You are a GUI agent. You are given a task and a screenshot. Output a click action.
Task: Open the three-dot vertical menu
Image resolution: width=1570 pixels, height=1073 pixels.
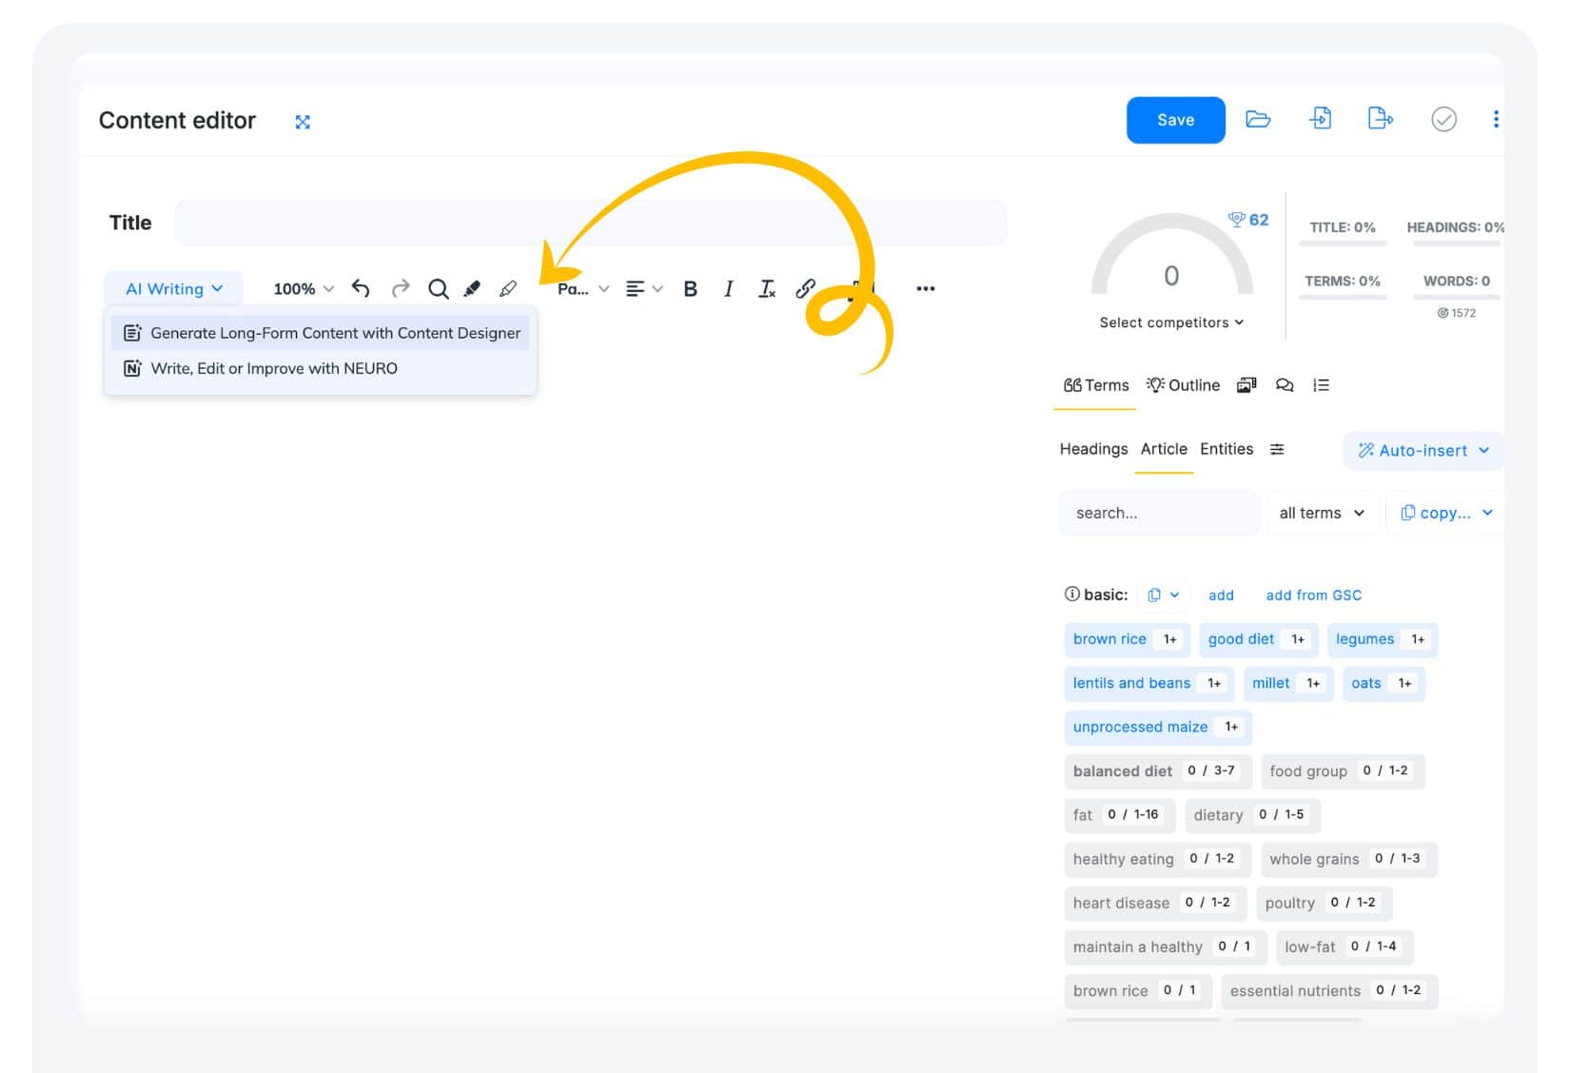pos(1496,119)
